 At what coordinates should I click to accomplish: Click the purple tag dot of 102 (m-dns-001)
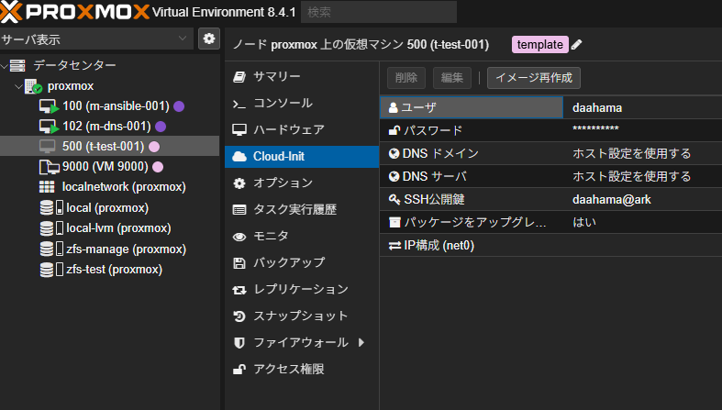tap(161, 127)
